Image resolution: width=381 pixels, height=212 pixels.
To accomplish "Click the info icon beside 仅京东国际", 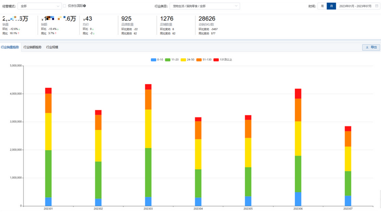I will coord(85,6).
